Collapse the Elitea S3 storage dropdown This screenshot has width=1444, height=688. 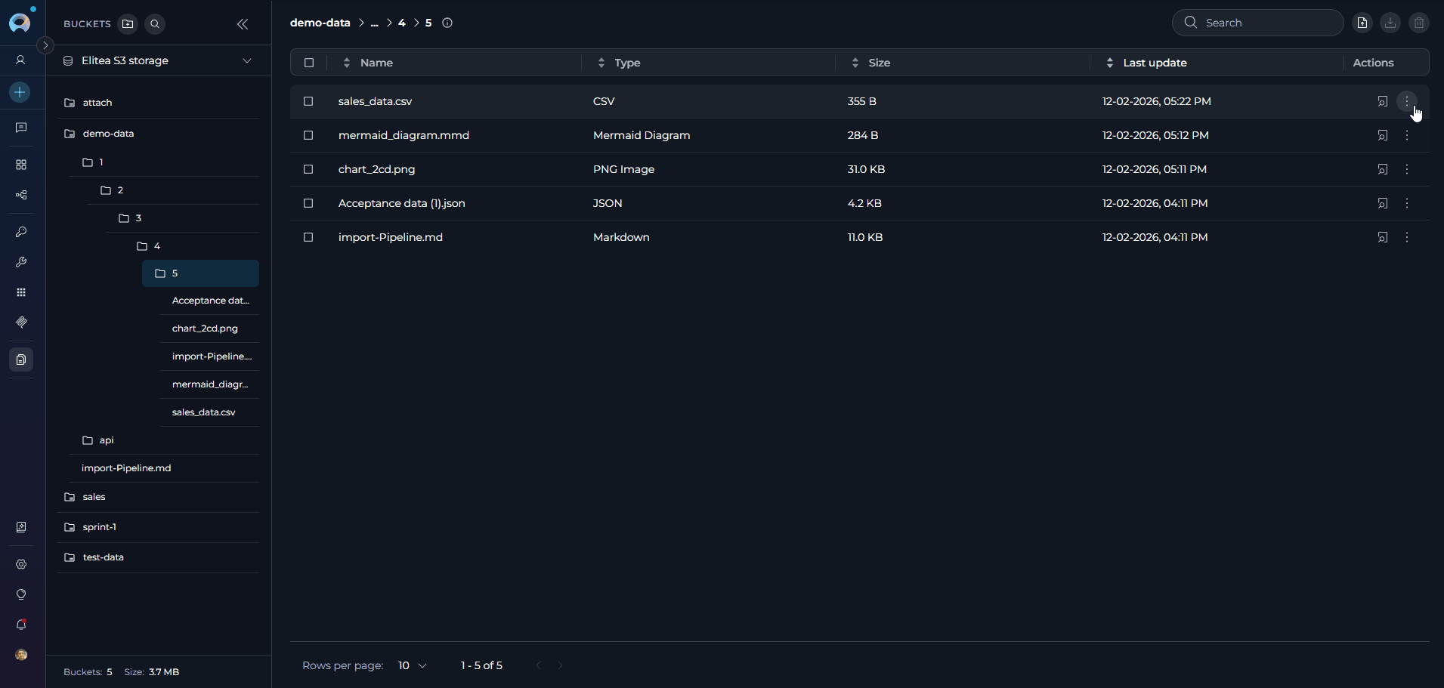click(x=247, y=60)
